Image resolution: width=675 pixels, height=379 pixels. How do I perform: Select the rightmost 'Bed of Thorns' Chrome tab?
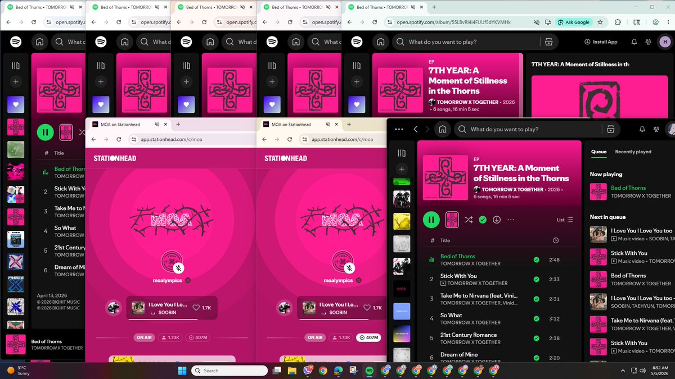(382, 7)
